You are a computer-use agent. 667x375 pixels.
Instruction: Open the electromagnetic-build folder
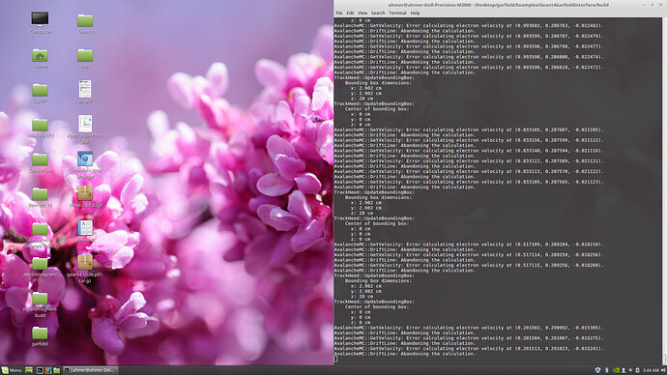click(x=40, y=303)
